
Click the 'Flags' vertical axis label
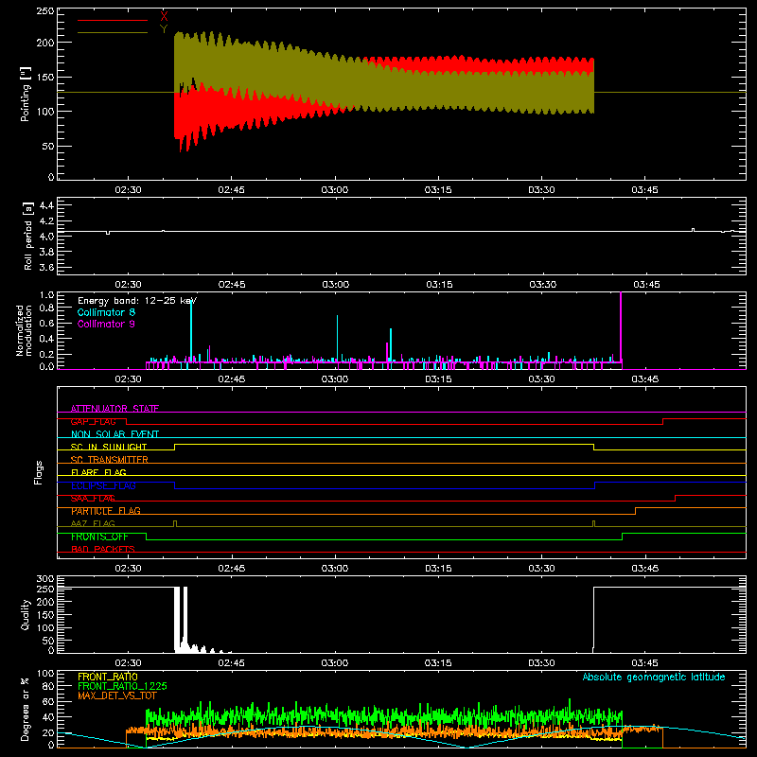(x=39, y=472)
